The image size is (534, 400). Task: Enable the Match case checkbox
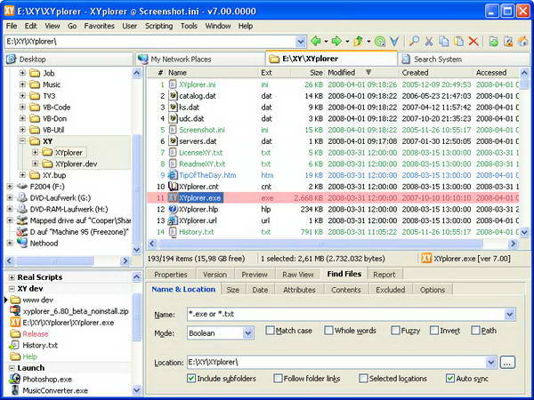pos(270,332)
